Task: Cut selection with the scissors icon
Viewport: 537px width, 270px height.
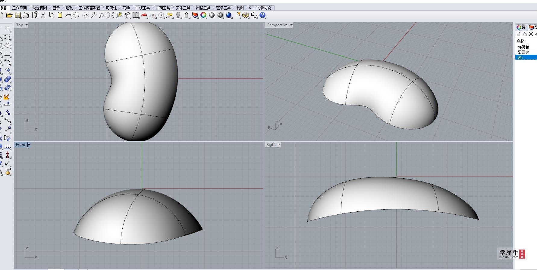Action: (x=43, y=15)
